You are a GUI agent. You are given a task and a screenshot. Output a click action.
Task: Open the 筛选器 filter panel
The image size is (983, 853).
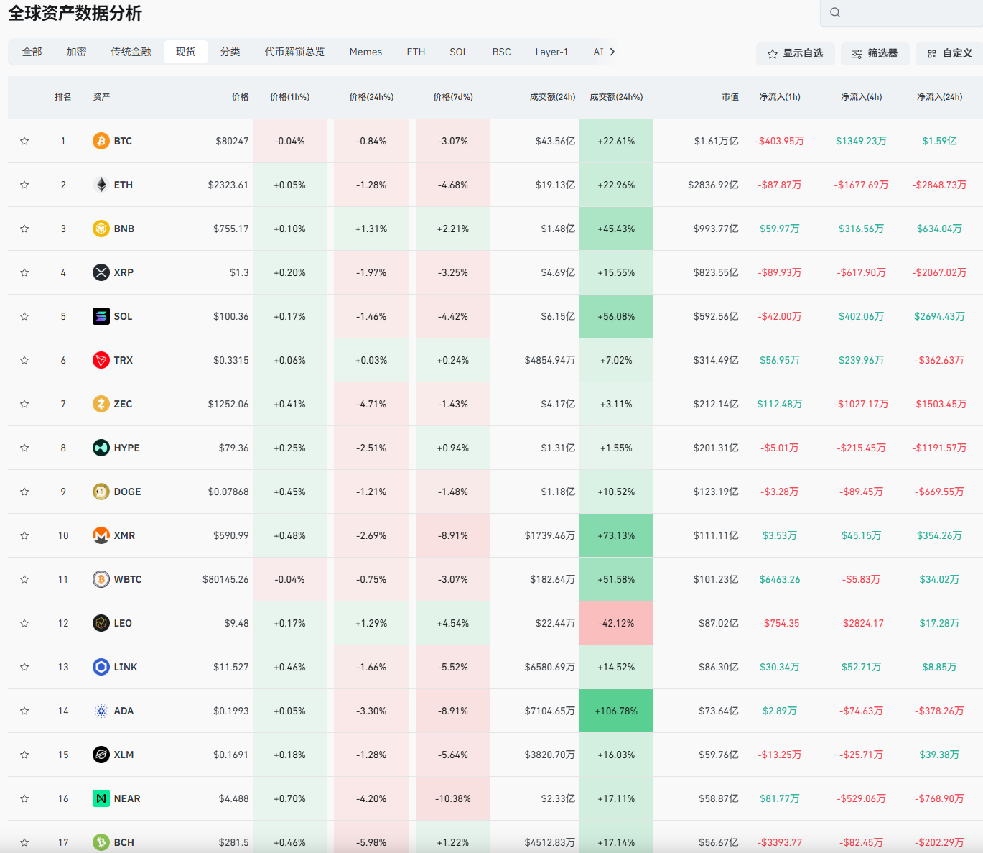click(x=875, y=54)
